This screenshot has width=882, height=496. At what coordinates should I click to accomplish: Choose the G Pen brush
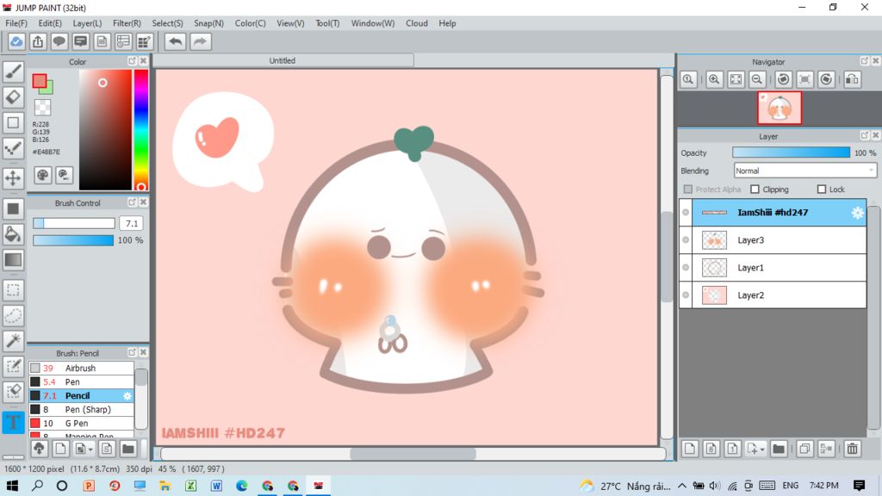pos(82,424)
